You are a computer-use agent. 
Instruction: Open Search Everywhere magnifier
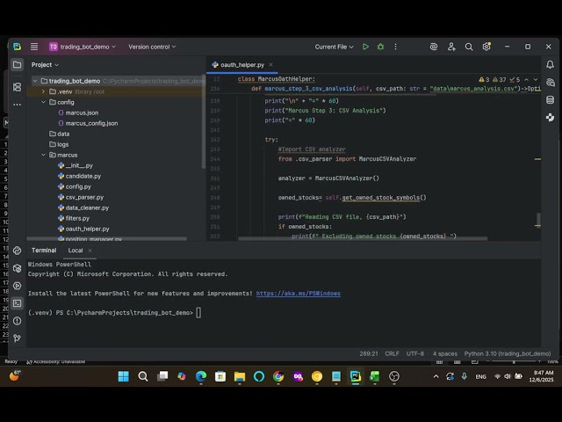[x=468, y=47]
